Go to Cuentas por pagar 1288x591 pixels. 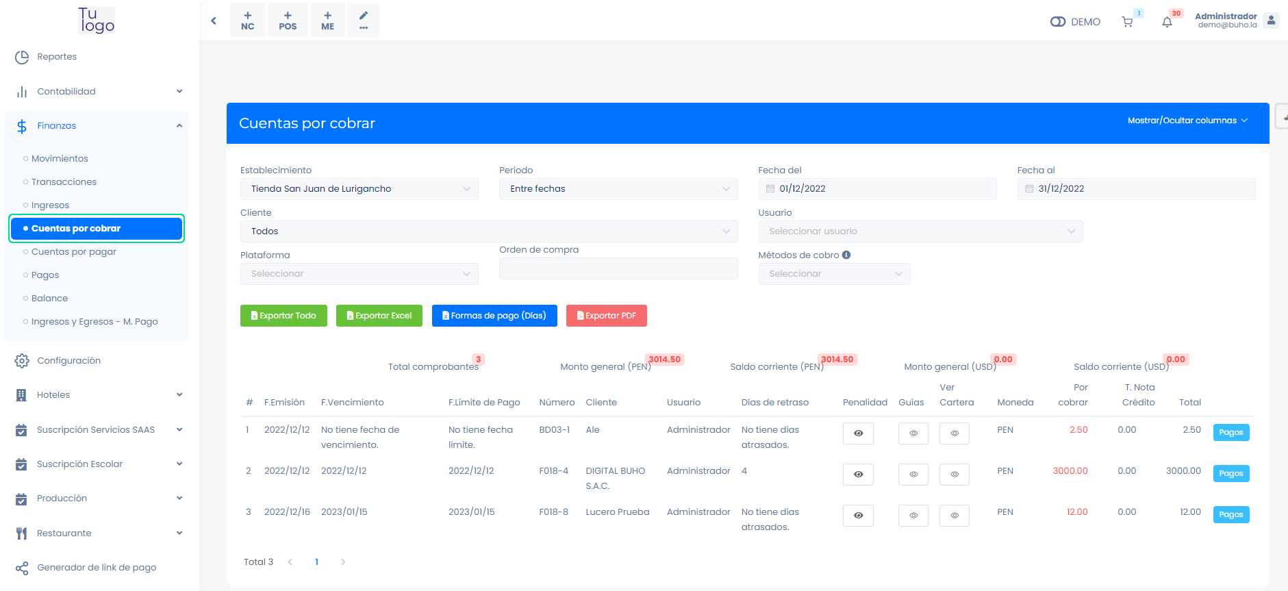pyautogui.click(x=74, y=251)
